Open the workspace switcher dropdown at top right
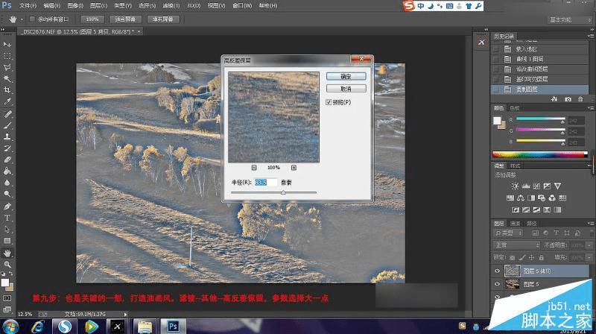The height and width of the screenshot is (334, 596). tap(569, 20)
